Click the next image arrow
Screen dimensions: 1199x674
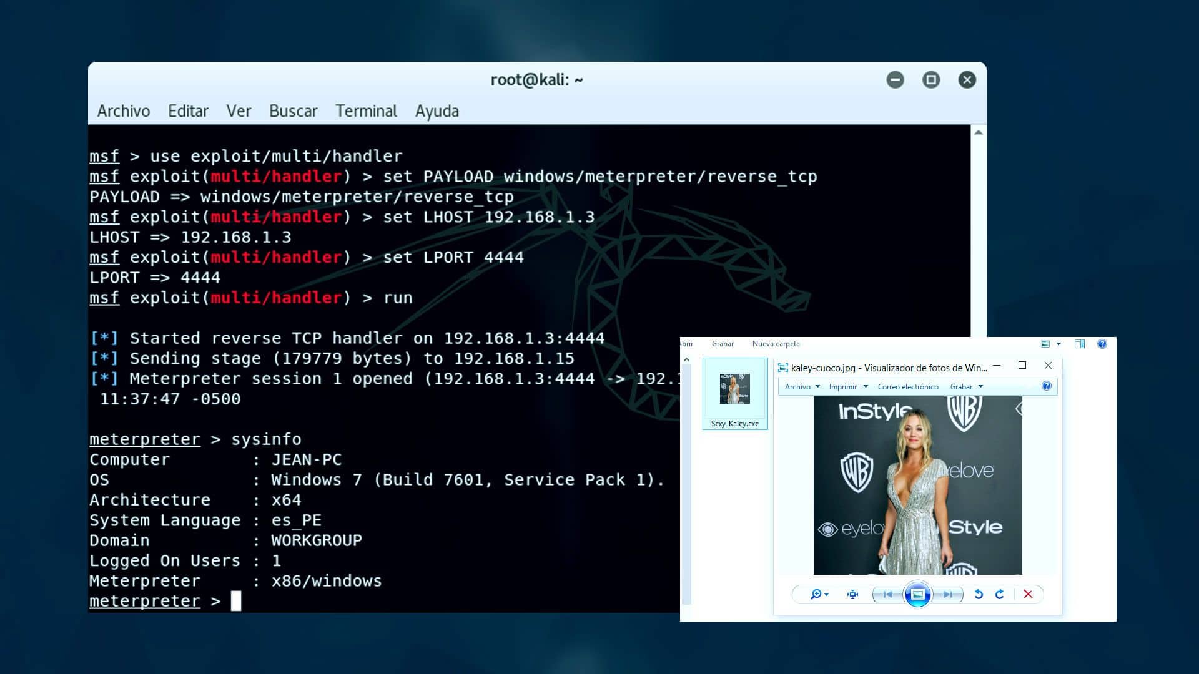[x=949, y=594]
